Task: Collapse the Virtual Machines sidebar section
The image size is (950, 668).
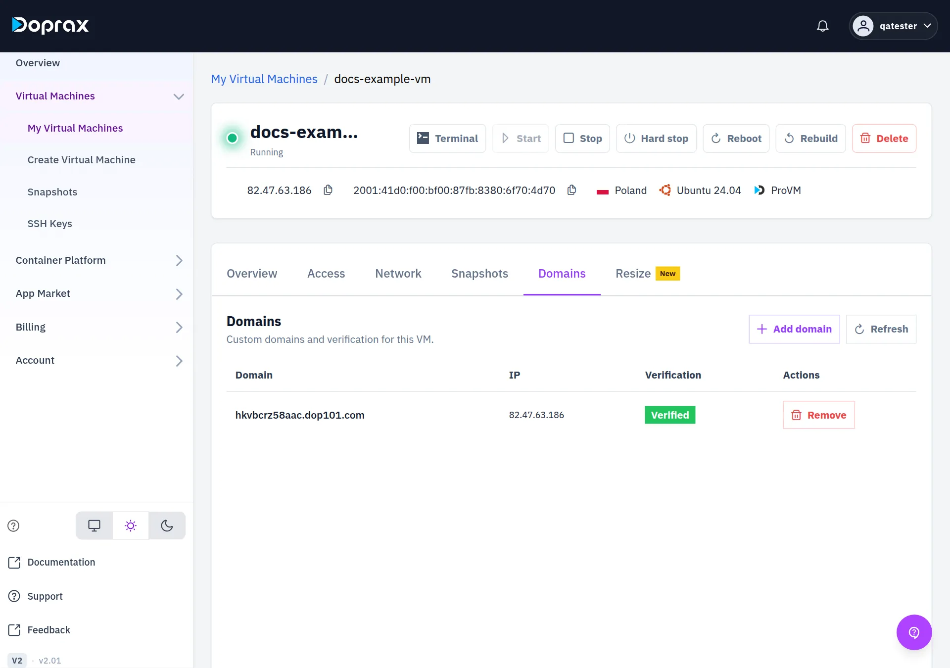Action: click(x=179, y=96)
